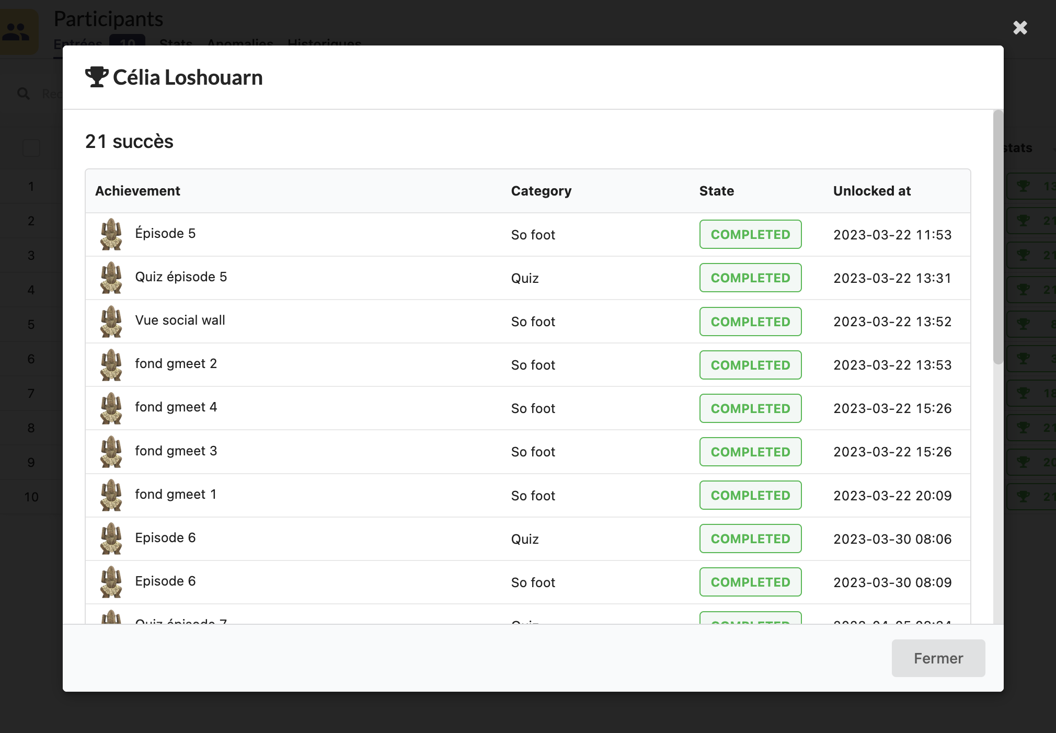Click the Achievement column header
The width and height of the screenshot is (1056, 733).
(137, 191)
